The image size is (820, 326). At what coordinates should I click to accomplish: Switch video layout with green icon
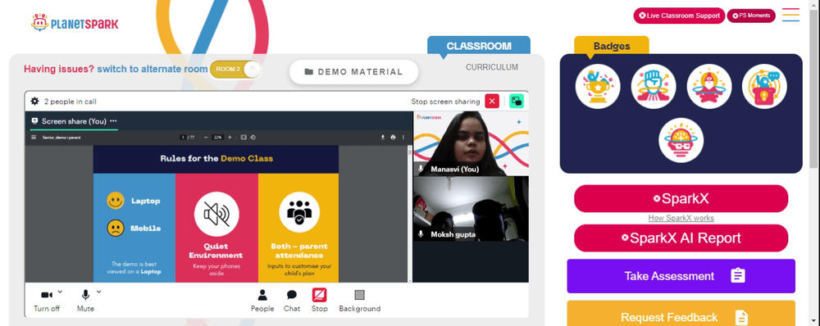(x=517, y=102)
